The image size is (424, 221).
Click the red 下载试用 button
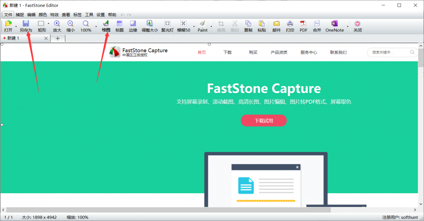point(264,120)
